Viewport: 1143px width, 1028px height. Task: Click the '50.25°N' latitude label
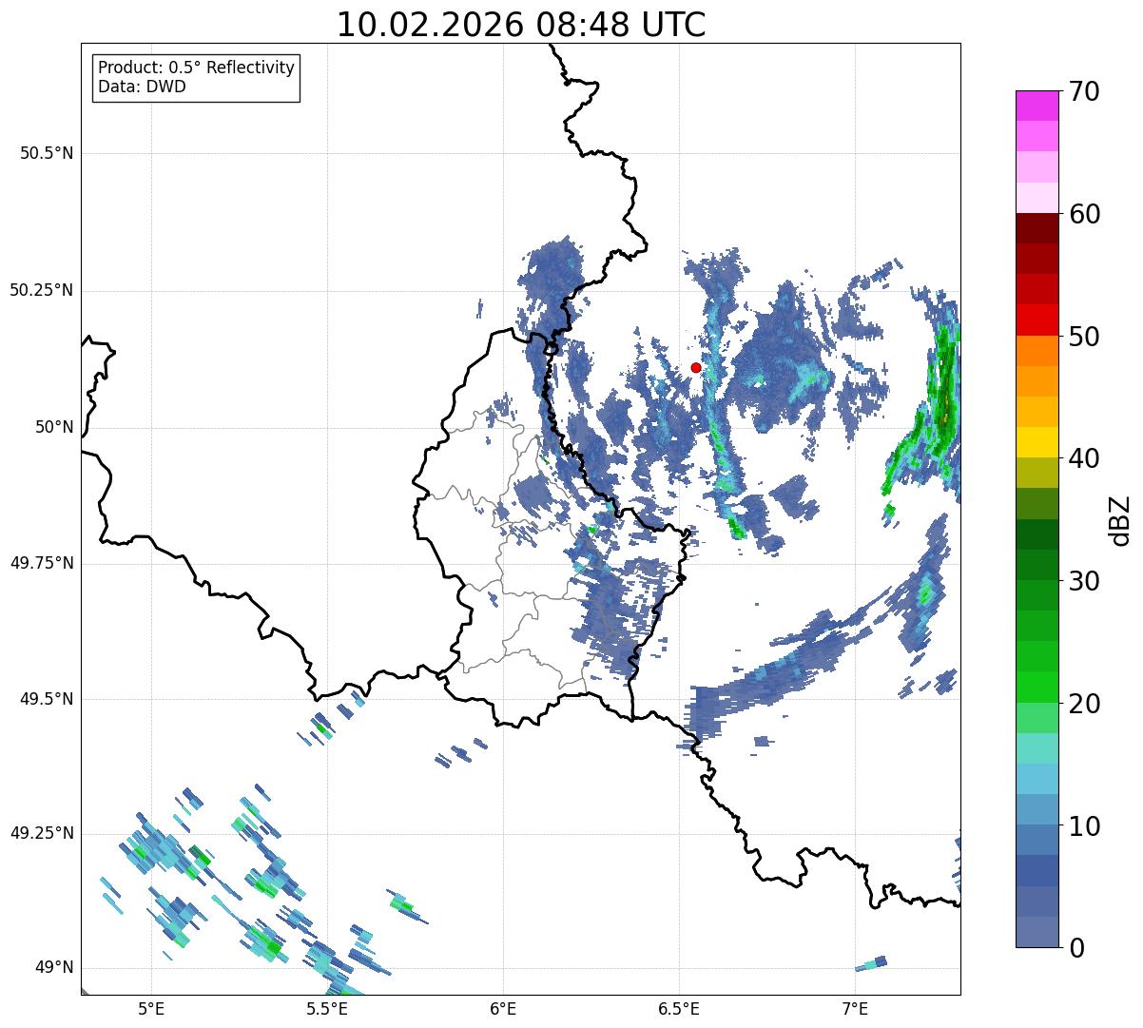point(41,290)
